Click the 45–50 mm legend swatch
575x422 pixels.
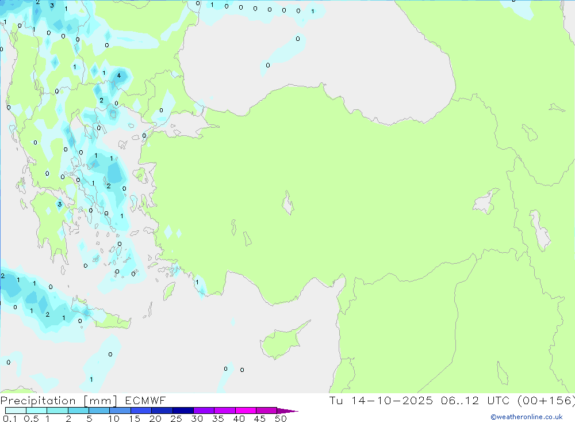coord(267,410)
